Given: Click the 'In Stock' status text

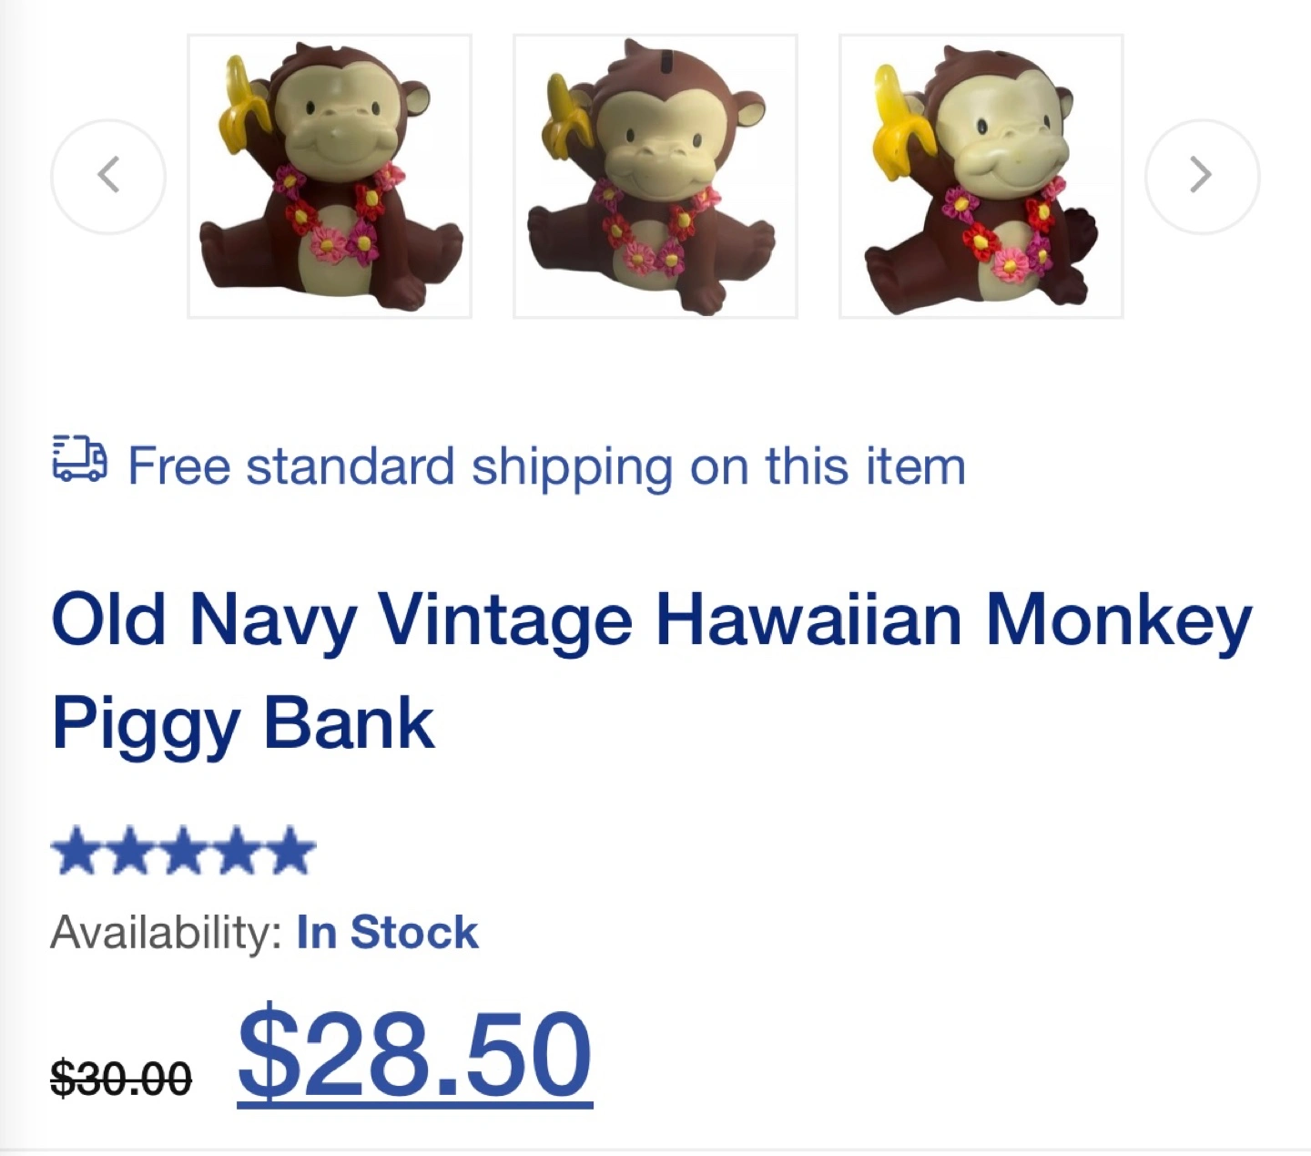Looking at the screenshot, I should coord(388,932).
